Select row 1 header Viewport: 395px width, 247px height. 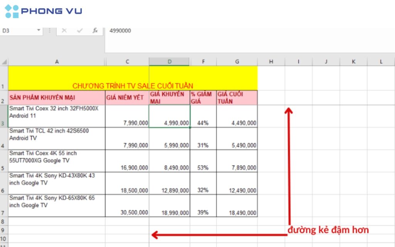pyautogui.click(x=4, y=78)
